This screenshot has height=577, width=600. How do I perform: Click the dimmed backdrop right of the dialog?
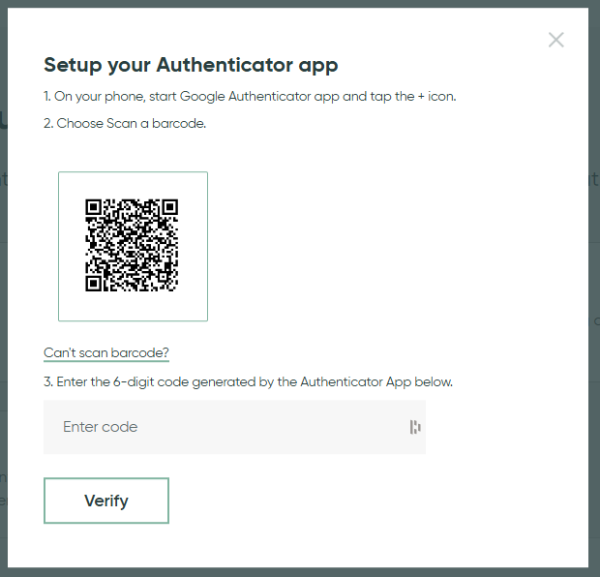pyautogui.click(x=594, y=290)
